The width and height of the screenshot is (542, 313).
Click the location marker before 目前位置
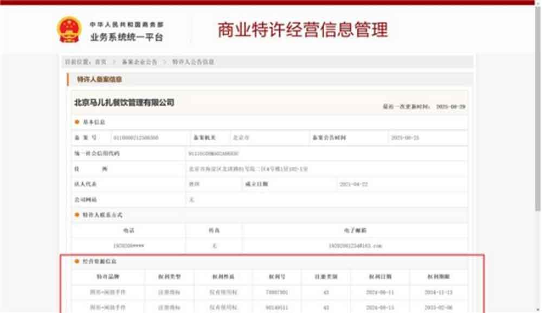point(63,61)
